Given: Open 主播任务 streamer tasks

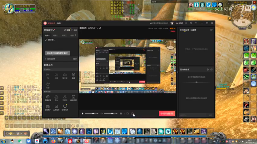Looking at the screenshot, I should pyautogui.click(x=56, y=108).
